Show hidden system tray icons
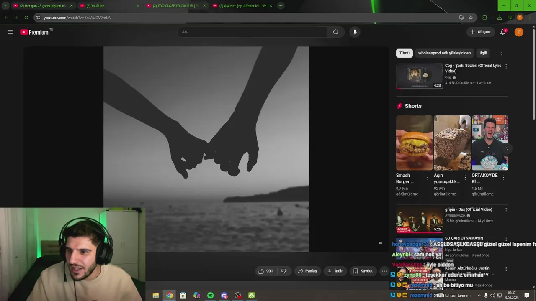Image resolution: width=536 pixels, height=301 pixels. [479, 296]
